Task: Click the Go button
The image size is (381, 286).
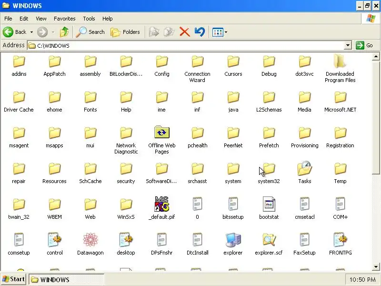Action: (364, 45)
